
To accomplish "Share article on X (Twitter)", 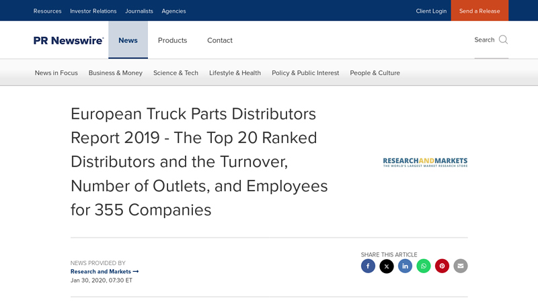I will [386, 266].
